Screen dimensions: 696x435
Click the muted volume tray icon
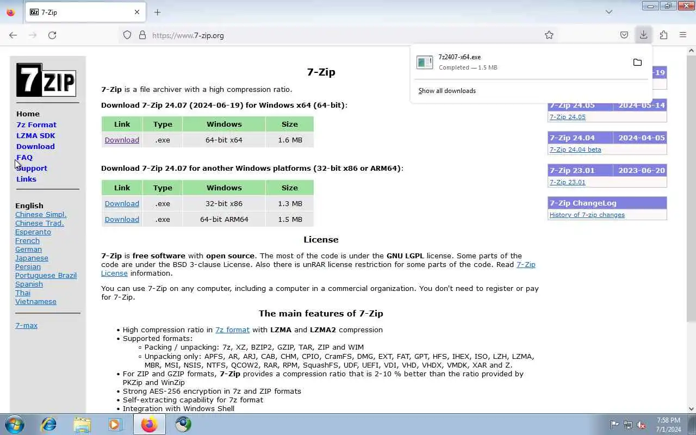[x=642, y=425]
